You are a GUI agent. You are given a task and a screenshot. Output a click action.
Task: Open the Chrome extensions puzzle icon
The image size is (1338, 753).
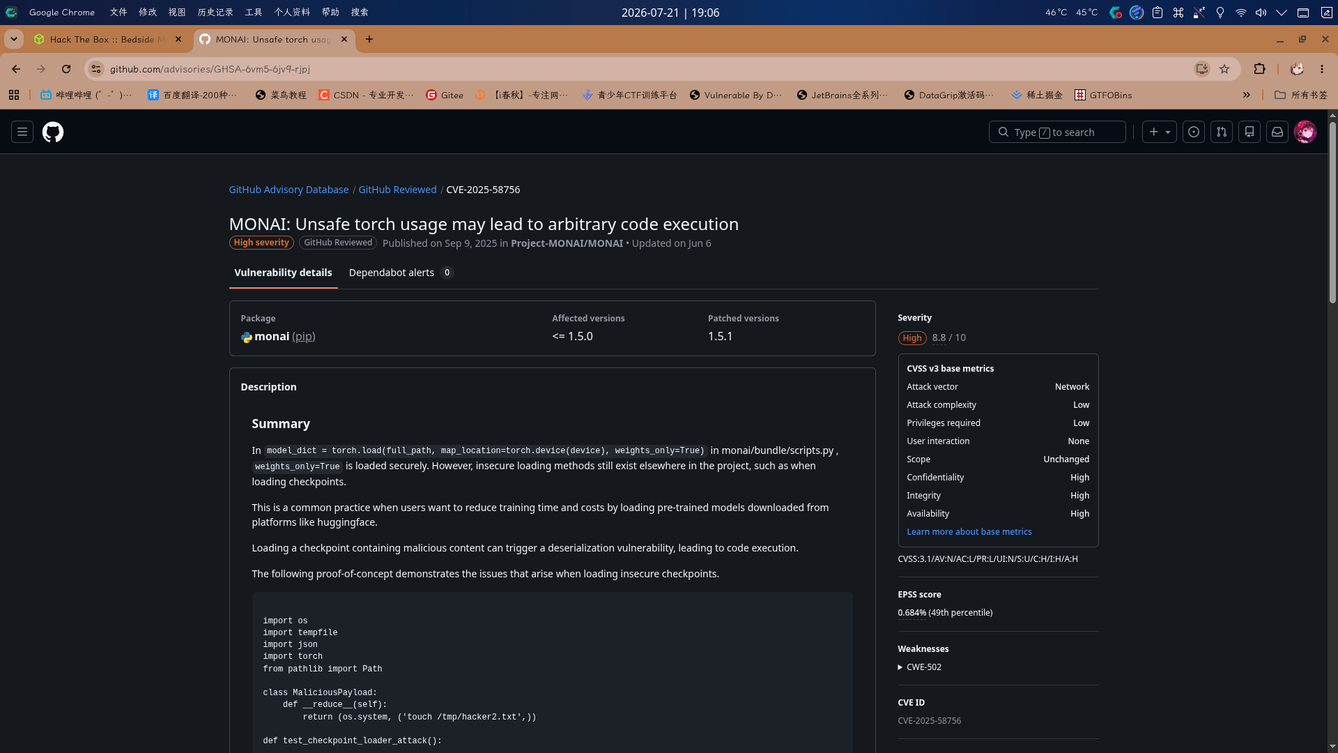(x=1259, y=69)
